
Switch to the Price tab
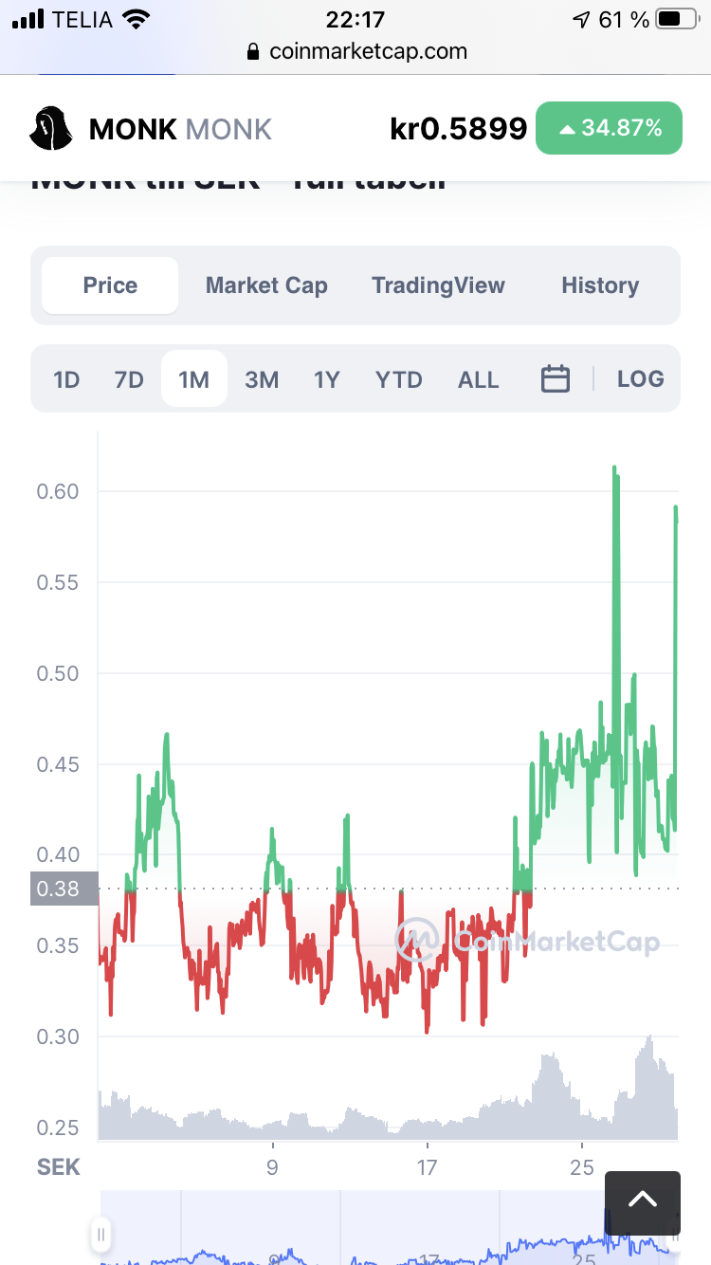tap(110, 285)
